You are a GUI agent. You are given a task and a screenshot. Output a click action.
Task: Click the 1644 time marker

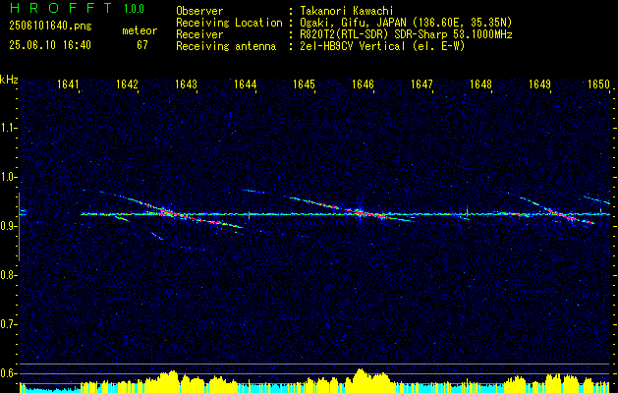246,84
